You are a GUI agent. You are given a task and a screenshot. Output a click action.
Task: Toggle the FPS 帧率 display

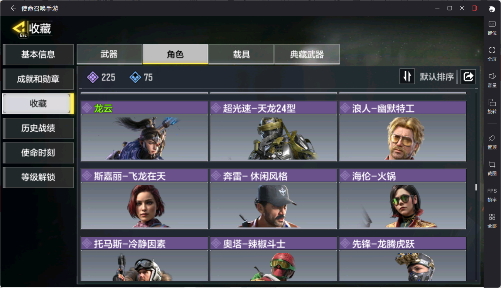(492, 195)
